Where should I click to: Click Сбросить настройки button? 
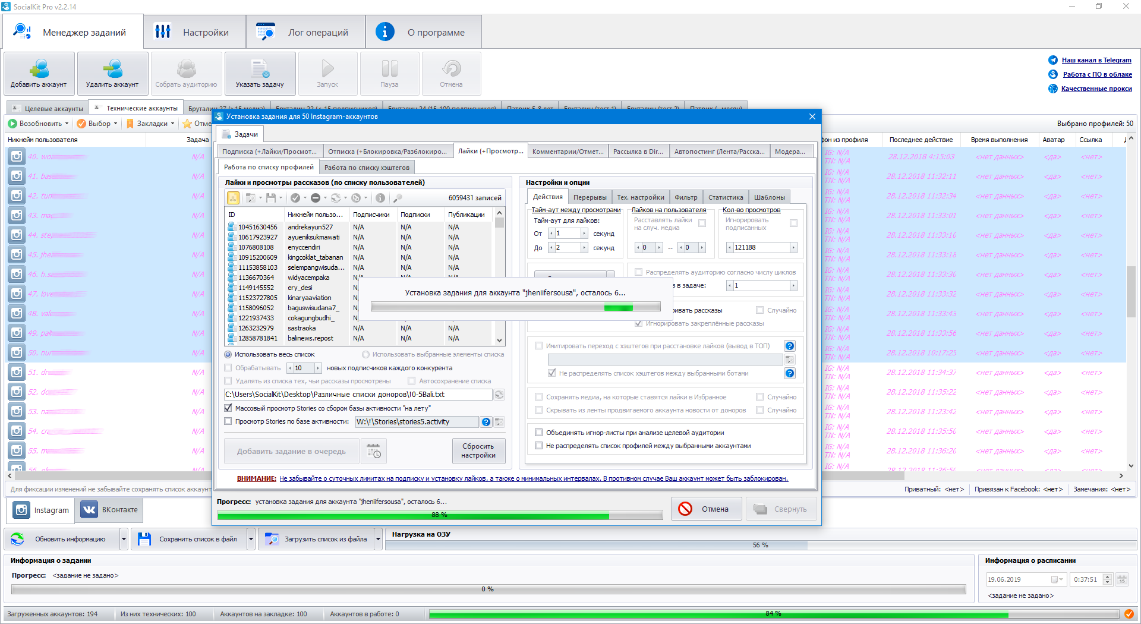478,451
